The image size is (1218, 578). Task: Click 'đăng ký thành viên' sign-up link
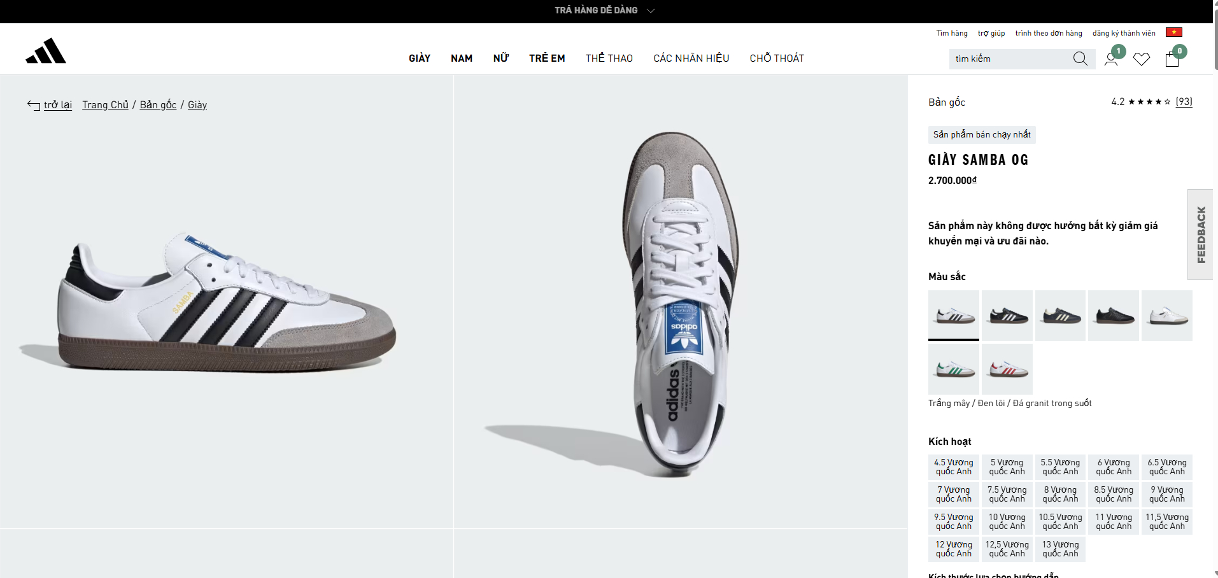tap(1124, 33)
